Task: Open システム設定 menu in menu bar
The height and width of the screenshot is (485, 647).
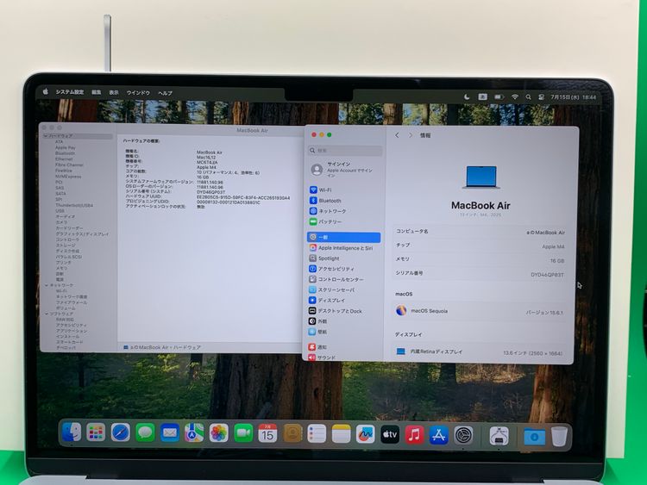Action: click(70, 92)
